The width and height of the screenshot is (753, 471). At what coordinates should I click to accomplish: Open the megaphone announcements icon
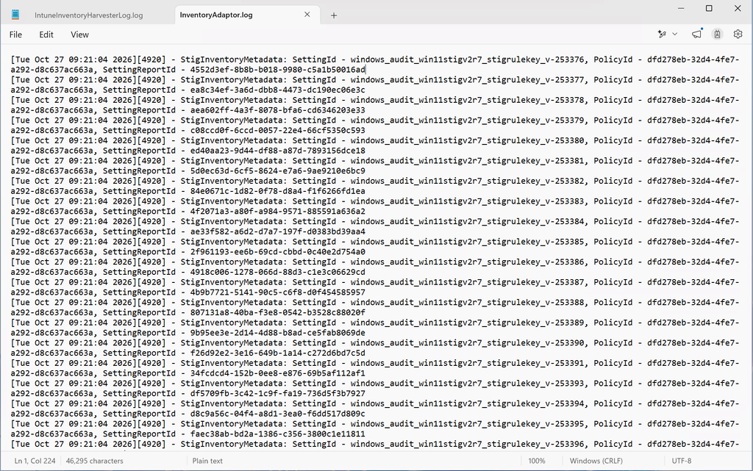(x=697, y=34)
